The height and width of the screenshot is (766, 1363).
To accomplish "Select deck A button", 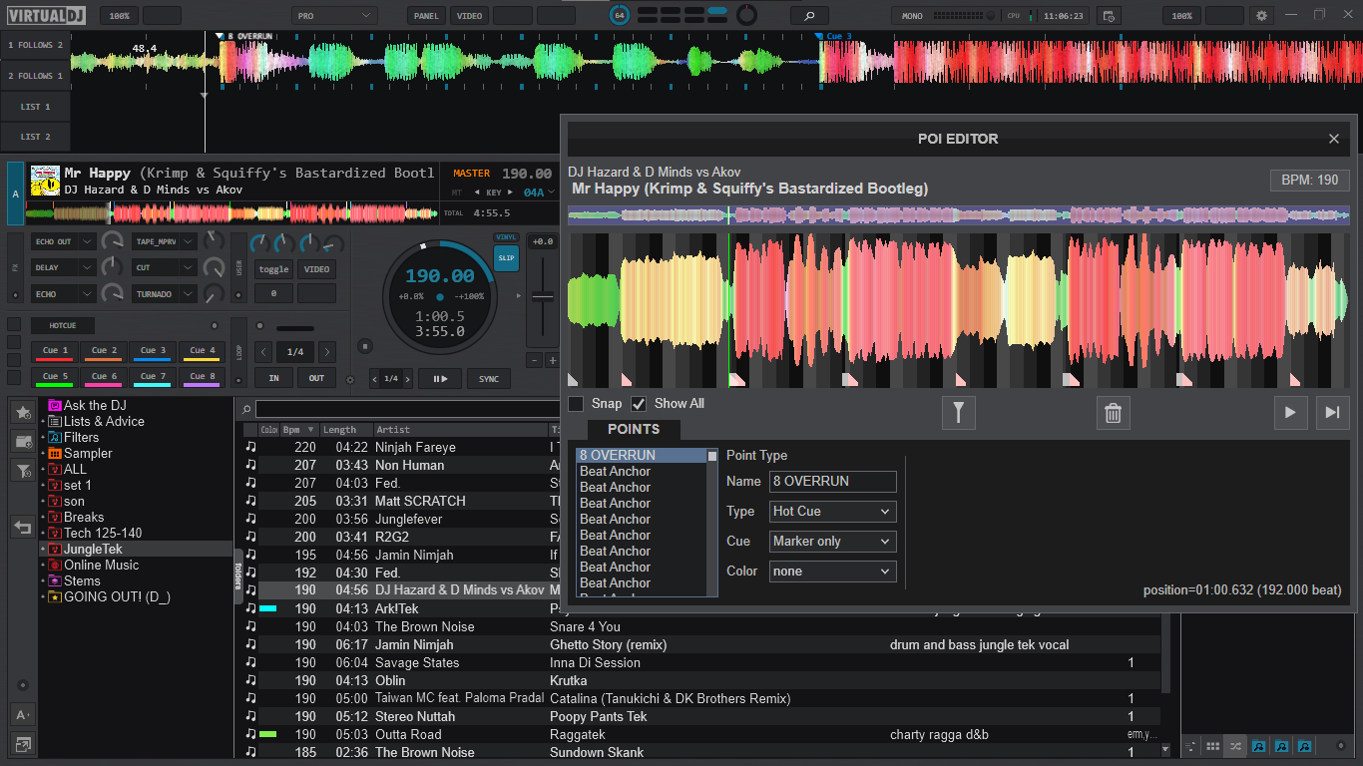I will 15,192.
